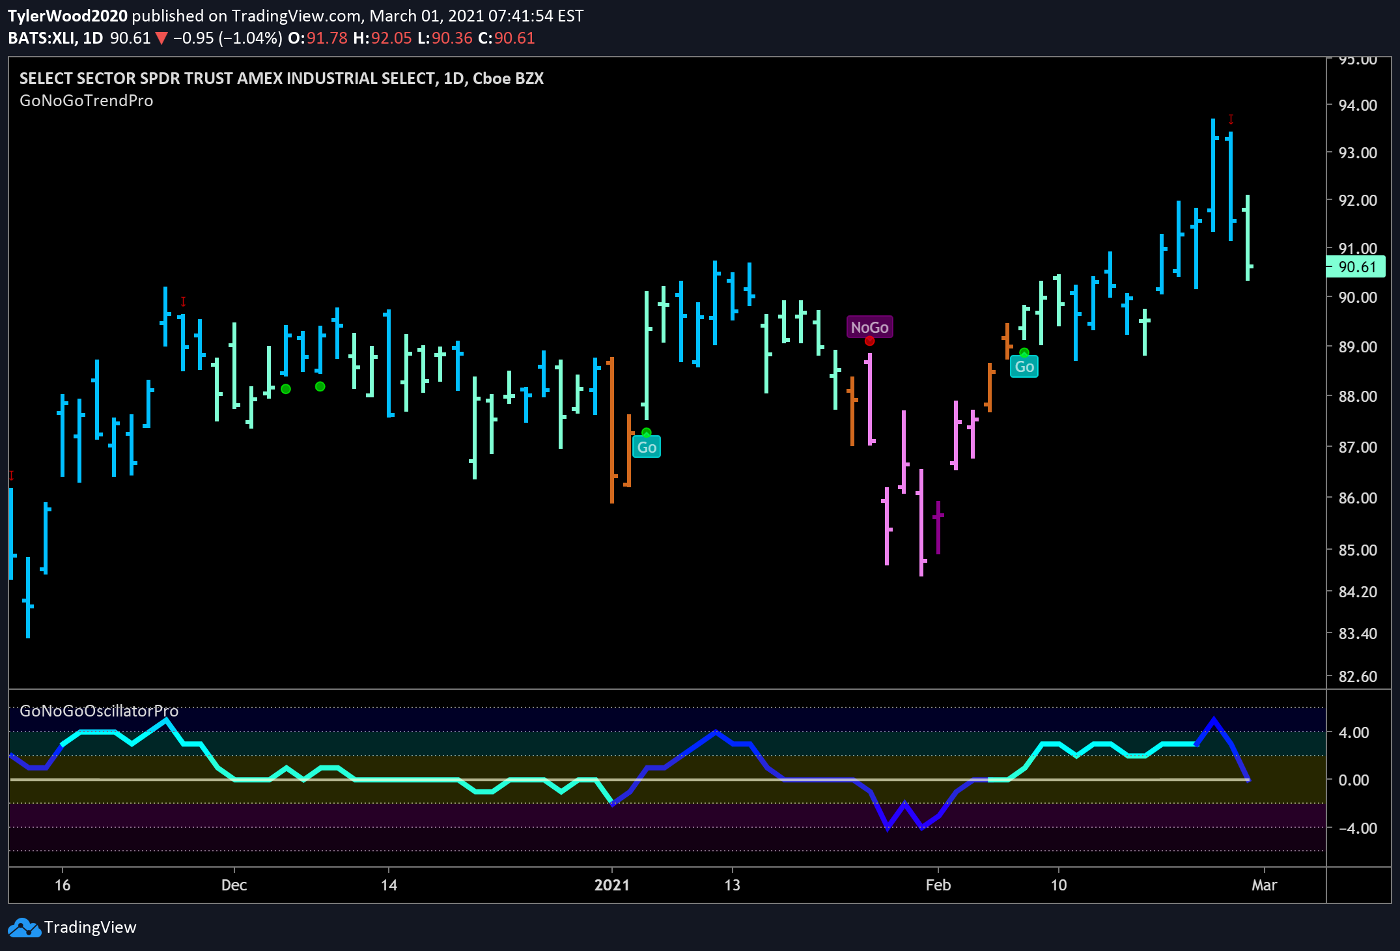
Task: Click the 88.00 price axis label
Action: tap(1358, 396)
